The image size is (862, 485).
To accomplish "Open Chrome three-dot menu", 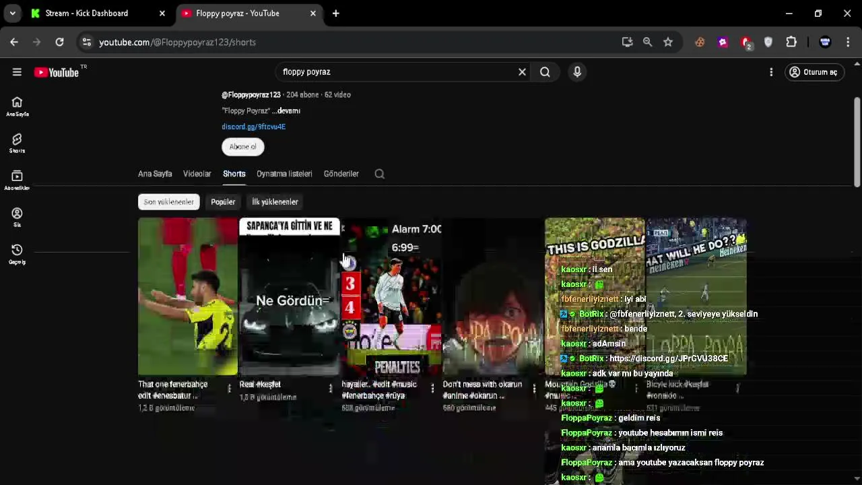I will tap(848, 42).
